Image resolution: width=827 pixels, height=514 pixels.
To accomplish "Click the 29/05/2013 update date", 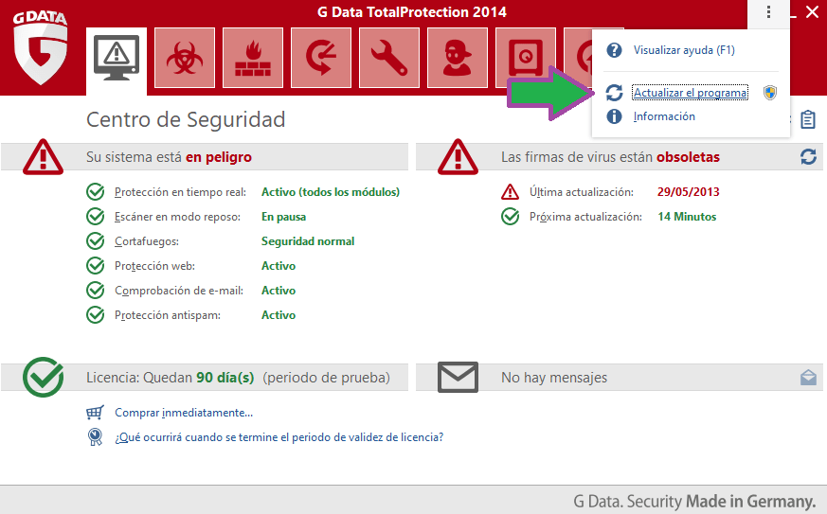I will pos(689,192).
